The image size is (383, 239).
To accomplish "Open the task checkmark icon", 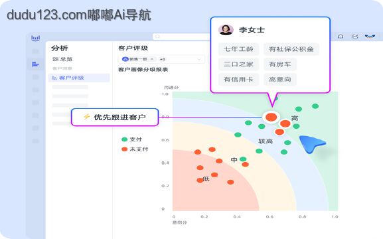I will point(355,37).
